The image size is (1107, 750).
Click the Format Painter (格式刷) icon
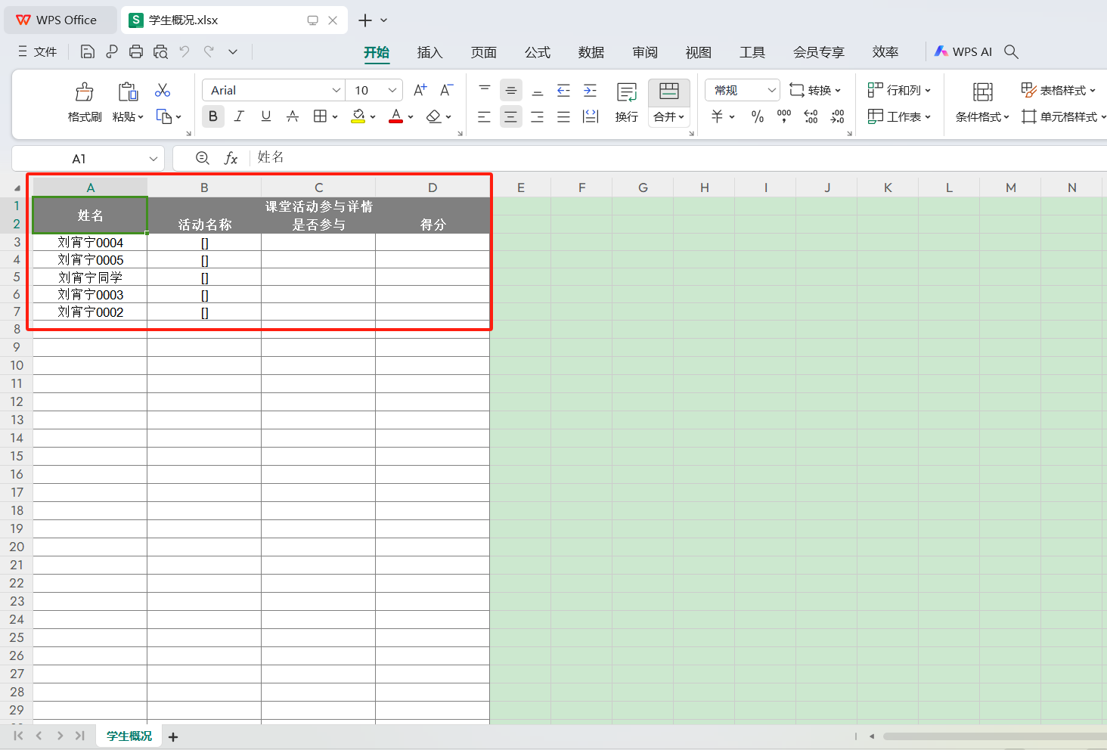coord(84,92)
